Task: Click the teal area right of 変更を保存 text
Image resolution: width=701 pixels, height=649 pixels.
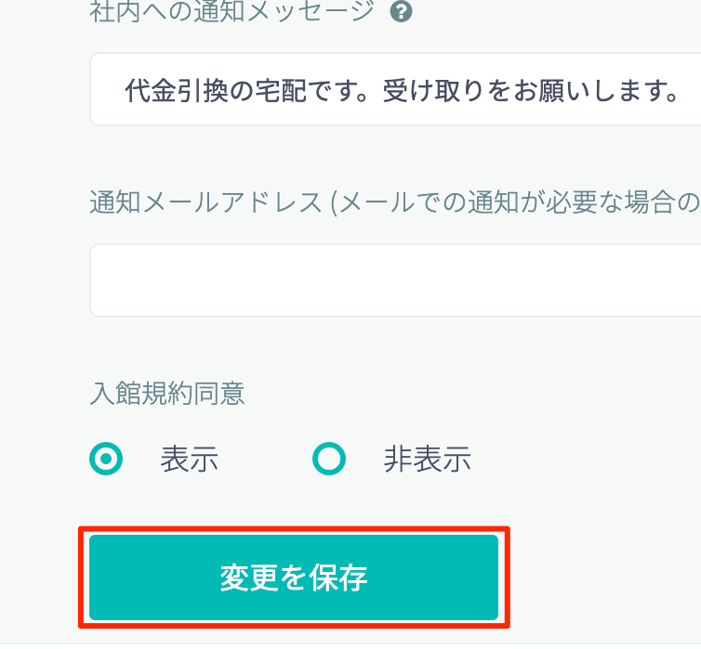Action: (x=437, y=578)
